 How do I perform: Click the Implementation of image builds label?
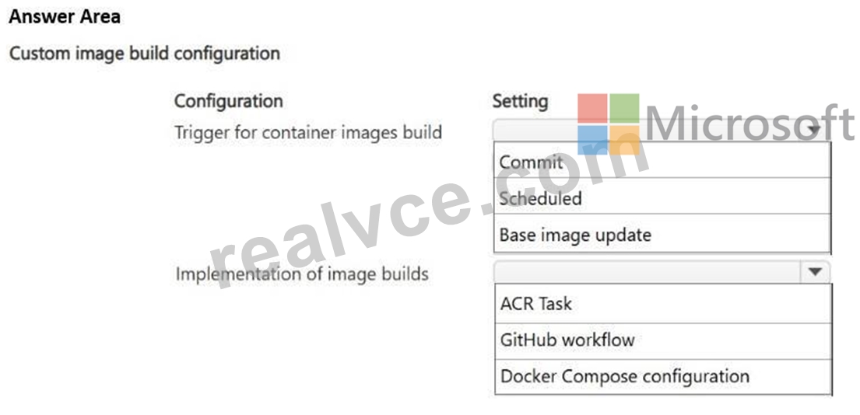pyautogui.click(x=302, y=274)
